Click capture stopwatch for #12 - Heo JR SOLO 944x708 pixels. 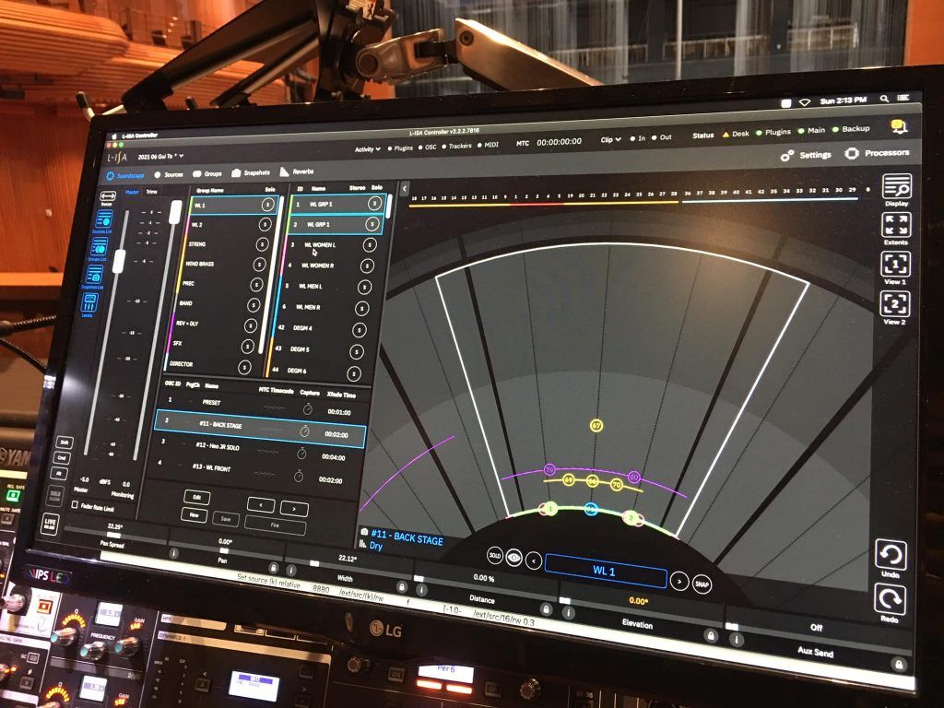301,454
